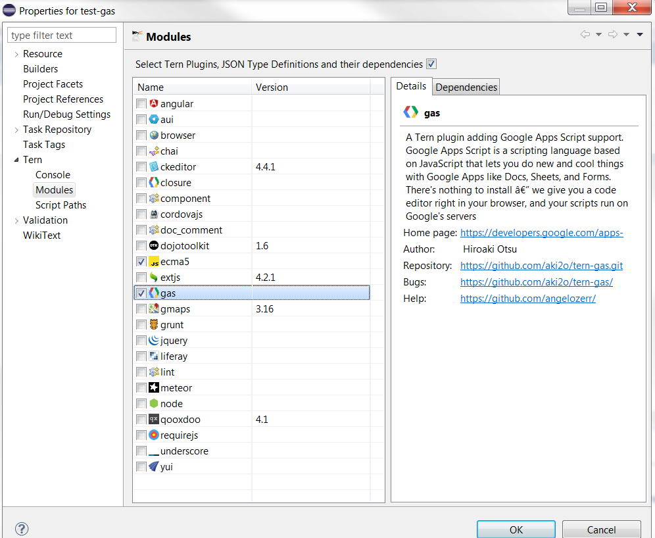This screenshot has width=655, height=538.
Task: Uncheck the gas checkbox
Action: tap(141, 293)
